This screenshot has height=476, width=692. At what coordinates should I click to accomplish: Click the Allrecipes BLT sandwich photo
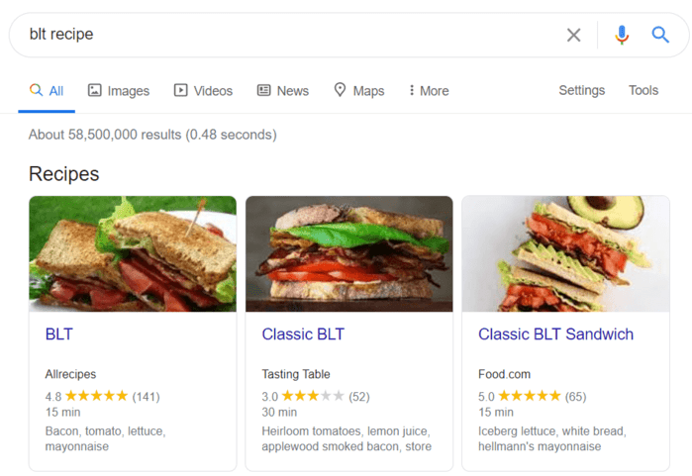click(x=133, y=254)
